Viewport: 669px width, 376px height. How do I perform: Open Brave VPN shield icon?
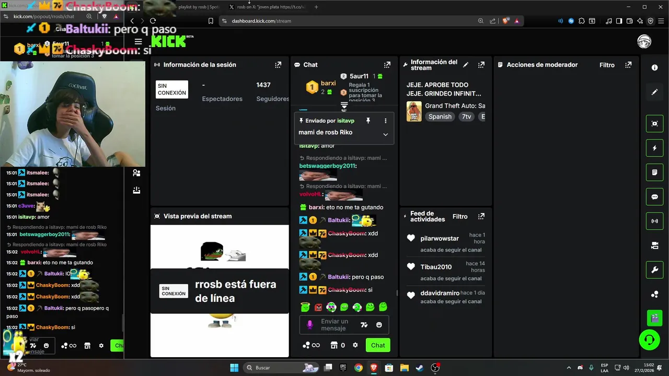click(x=651, y=21)
